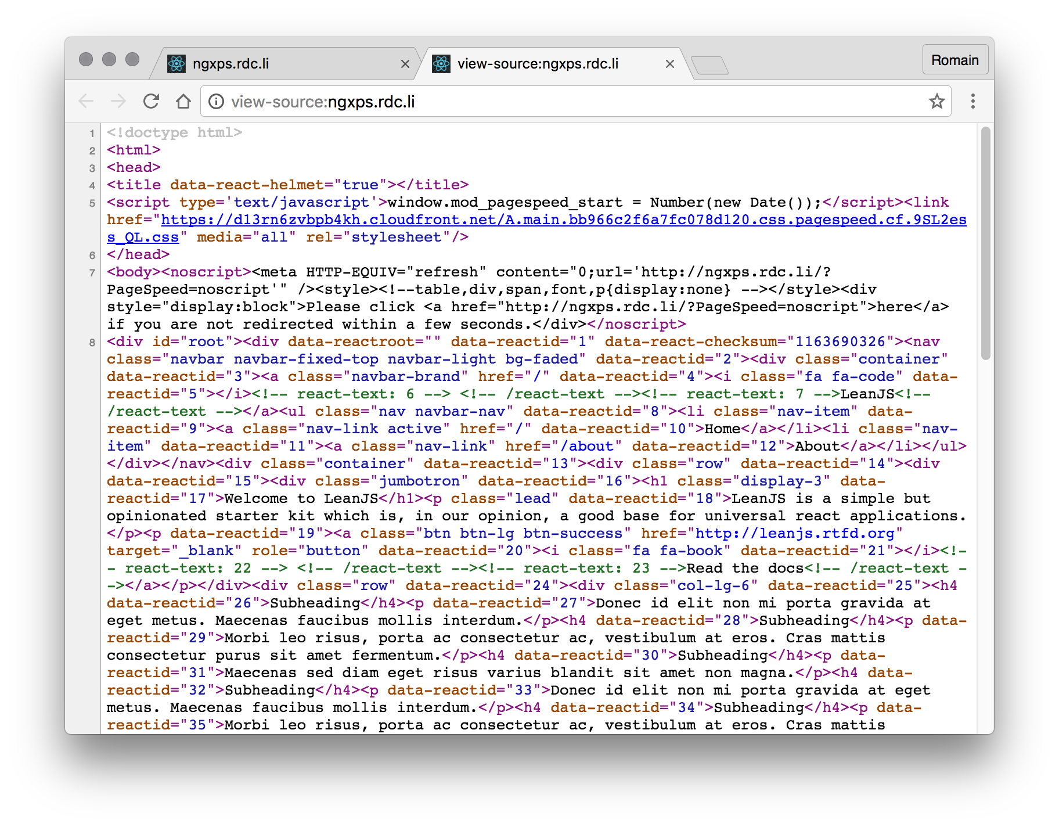Screen dimensions: 1059x827
Task: View site information in address bar
Action: click(x=217, y=102)
